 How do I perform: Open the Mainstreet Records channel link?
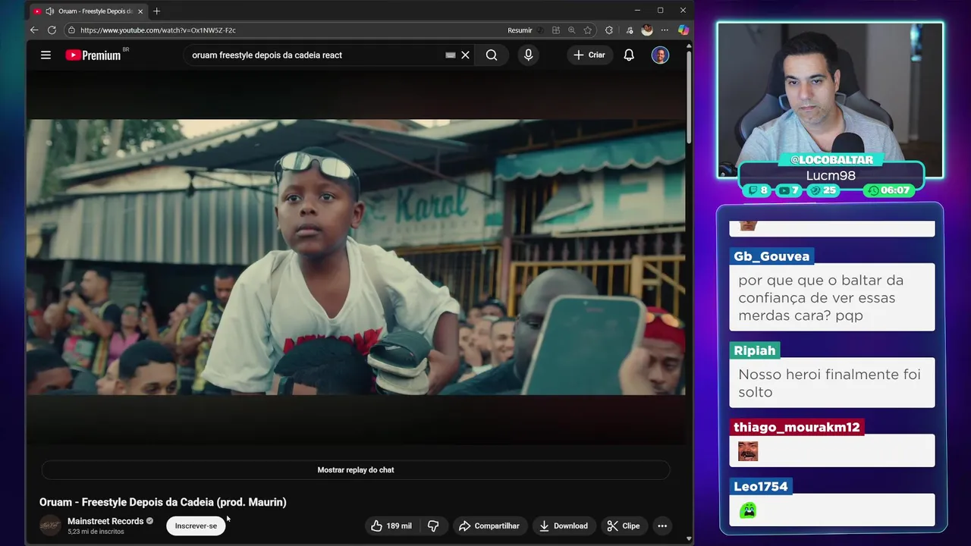[105, 521]
